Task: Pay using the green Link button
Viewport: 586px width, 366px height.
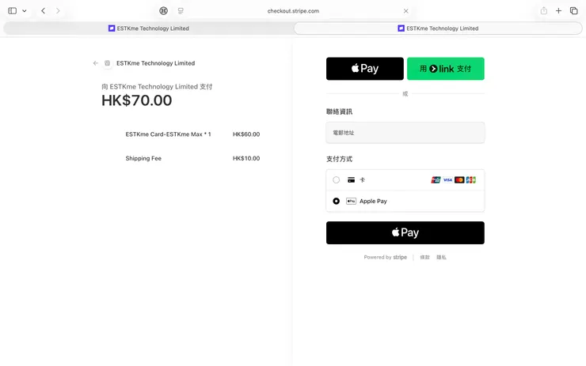Action: (445, 69)
